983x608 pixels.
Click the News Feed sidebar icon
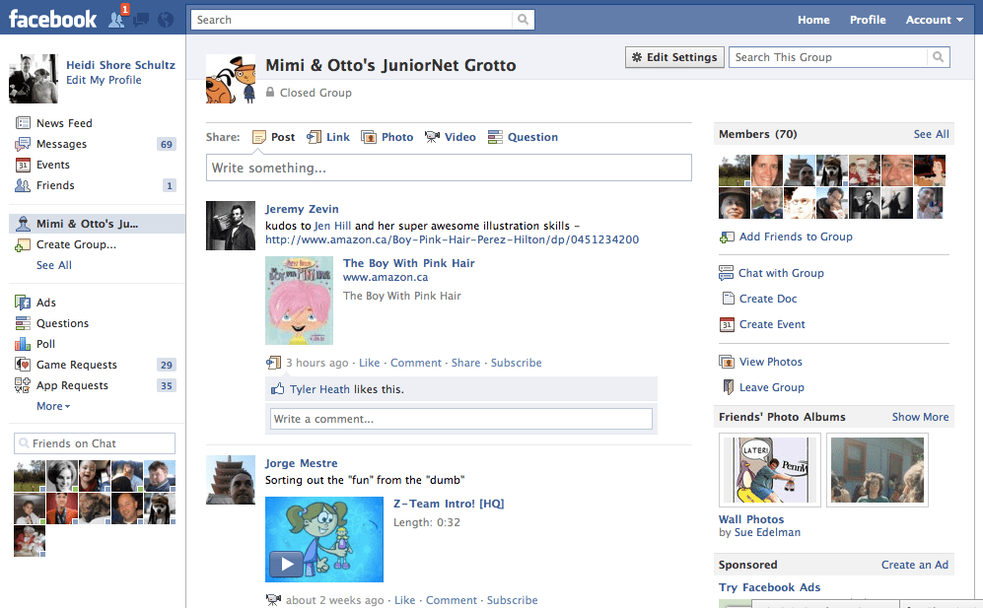(x=23, y=123)
